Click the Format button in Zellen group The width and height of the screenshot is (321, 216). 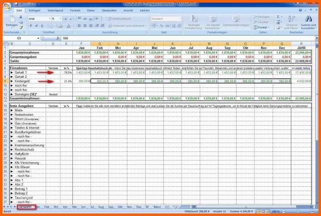tap(262, 27)
